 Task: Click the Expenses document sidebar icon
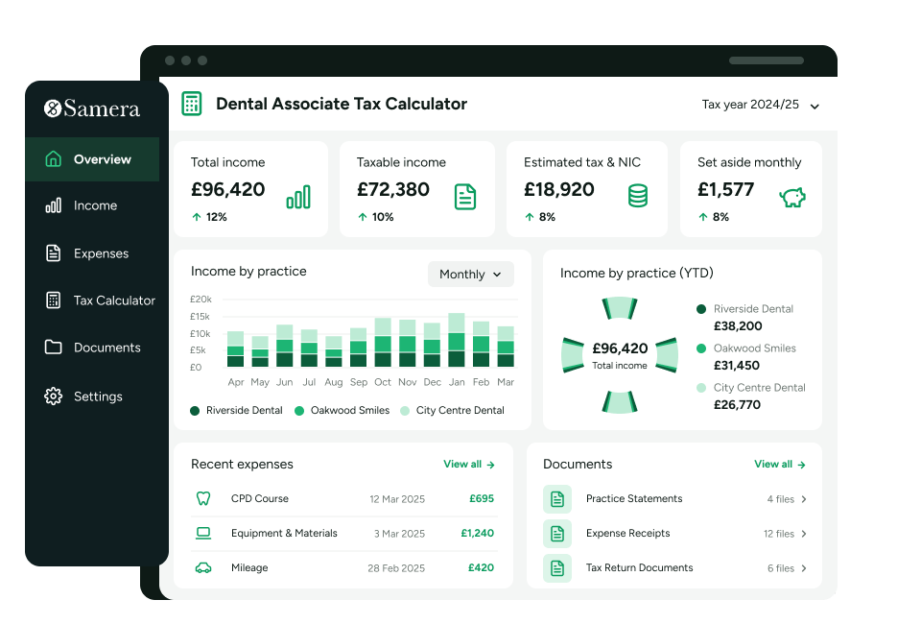click(x=54, y=252)
